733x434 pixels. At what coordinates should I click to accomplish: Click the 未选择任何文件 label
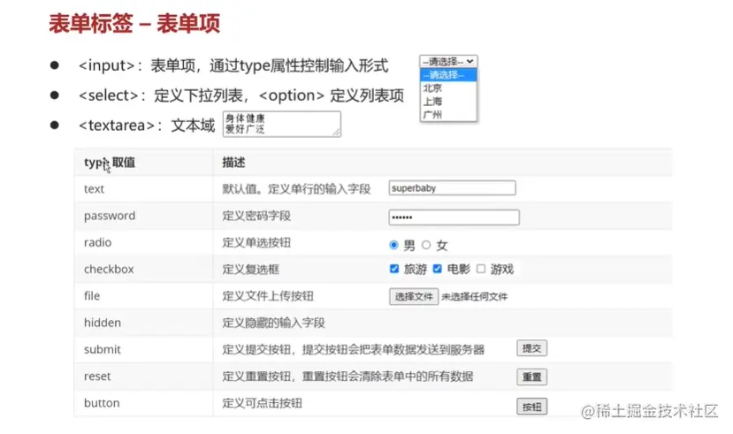[475, 297]
